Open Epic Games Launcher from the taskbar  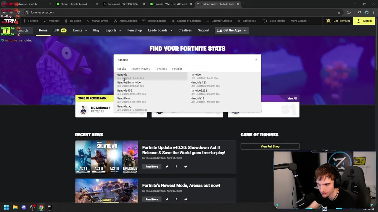click(50, 207)
